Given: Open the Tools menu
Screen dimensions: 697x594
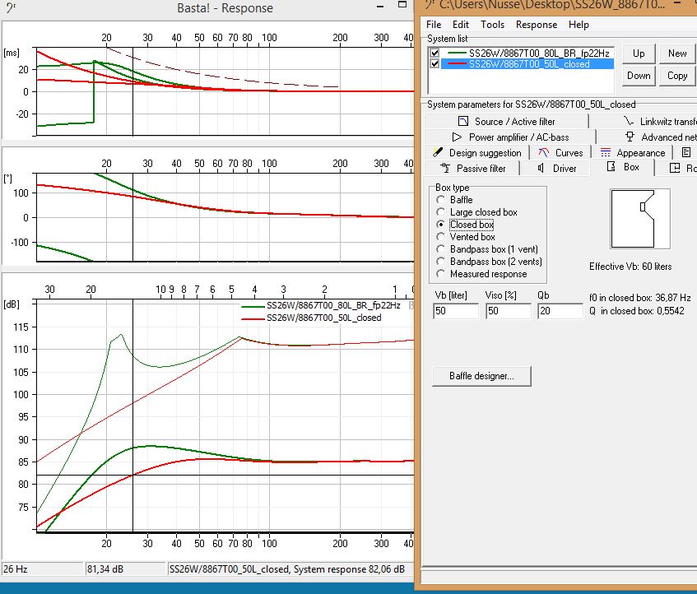Looking at the screenshot, I should pyautogui.click(x=492, y=25).
